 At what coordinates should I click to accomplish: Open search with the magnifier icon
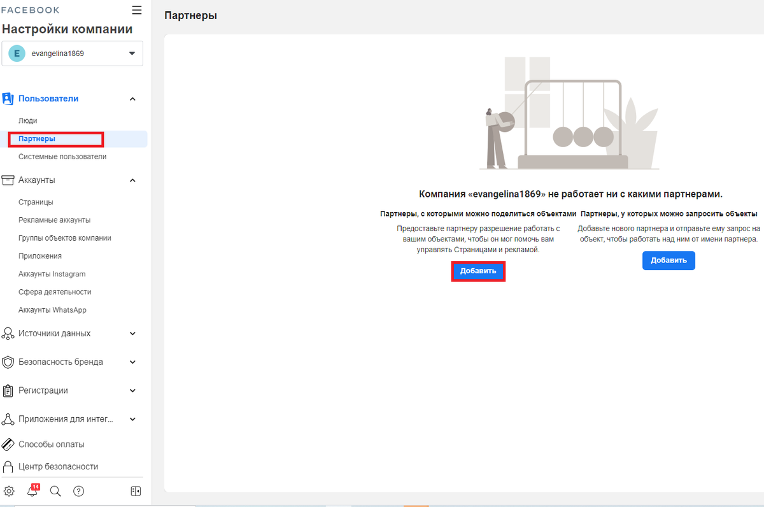(55, 491)
